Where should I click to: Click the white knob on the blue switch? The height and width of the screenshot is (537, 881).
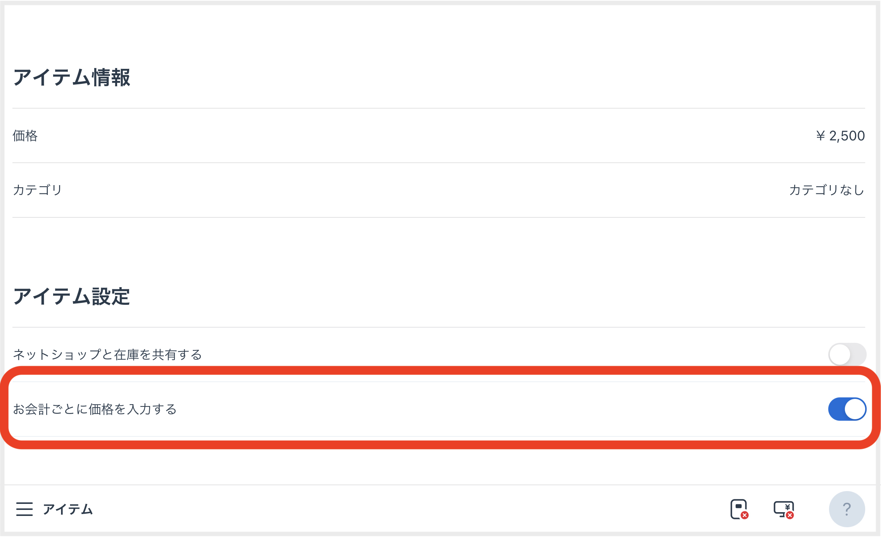[x=855, y=409]
